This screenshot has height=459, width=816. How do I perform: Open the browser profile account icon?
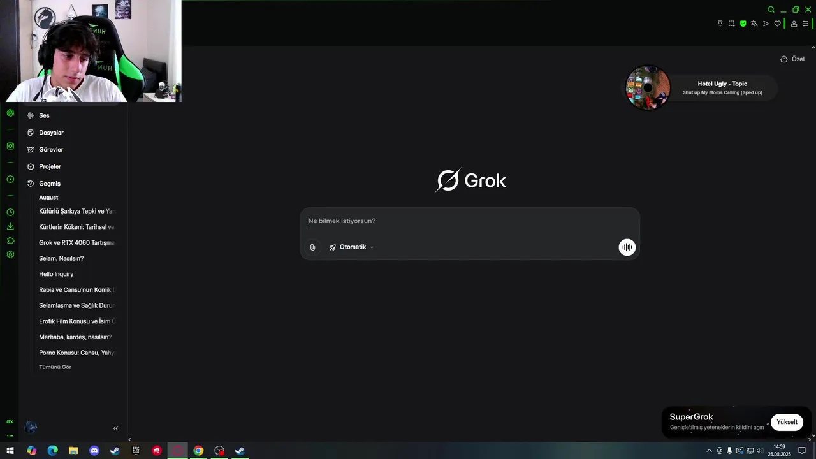click(794, 24)
